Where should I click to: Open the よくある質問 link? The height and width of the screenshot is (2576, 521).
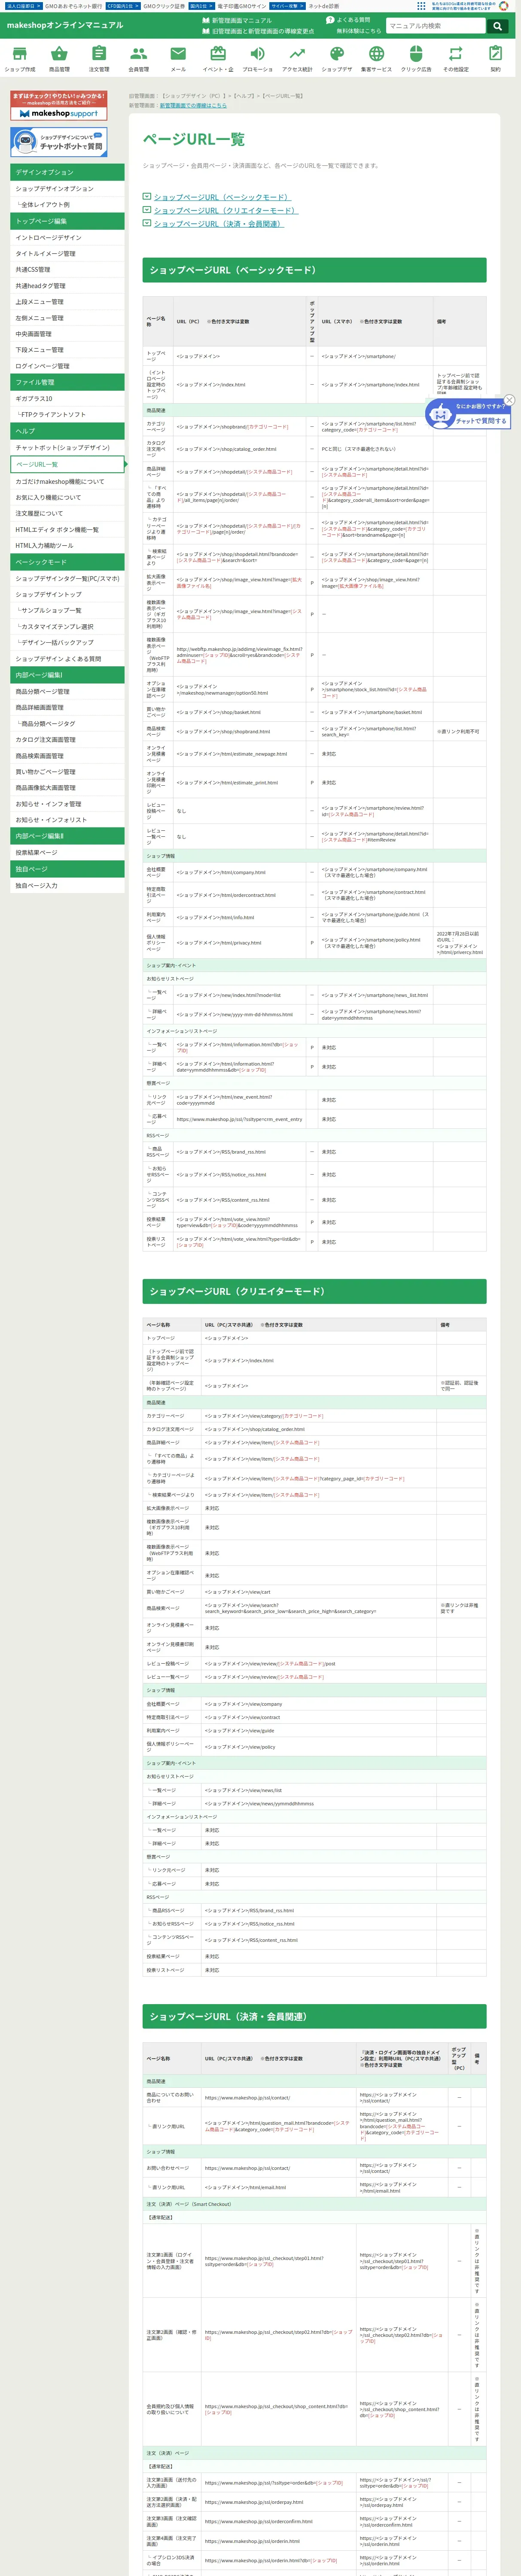coord(348,20)
